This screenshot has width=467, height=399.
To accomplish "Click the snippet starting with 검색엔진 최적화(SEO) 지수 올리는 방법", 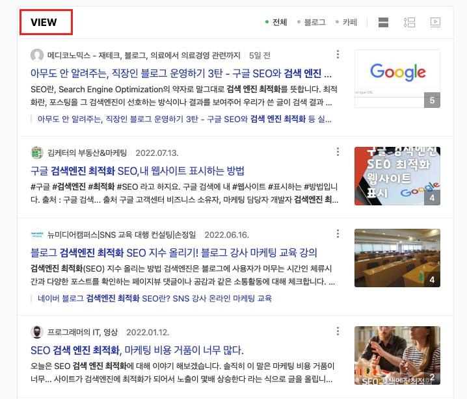I will (183, 276).
